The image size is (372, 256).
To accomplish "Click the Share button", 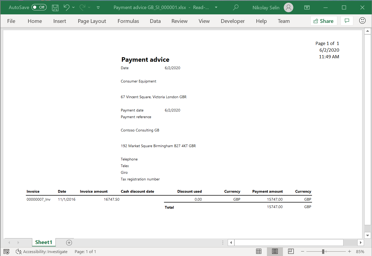I will pyautogui.click(x=324, y=20).
